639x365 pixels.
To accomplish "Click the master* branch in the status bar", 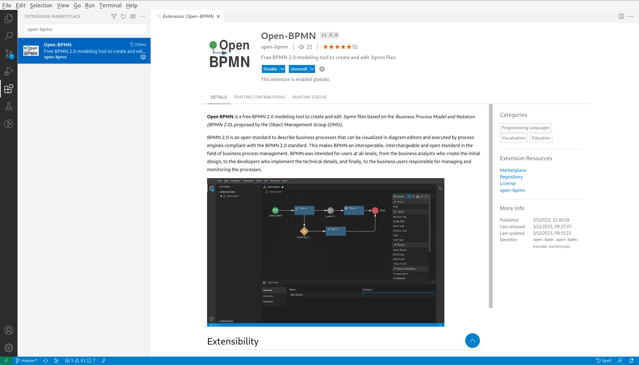I will pos(26,361).
